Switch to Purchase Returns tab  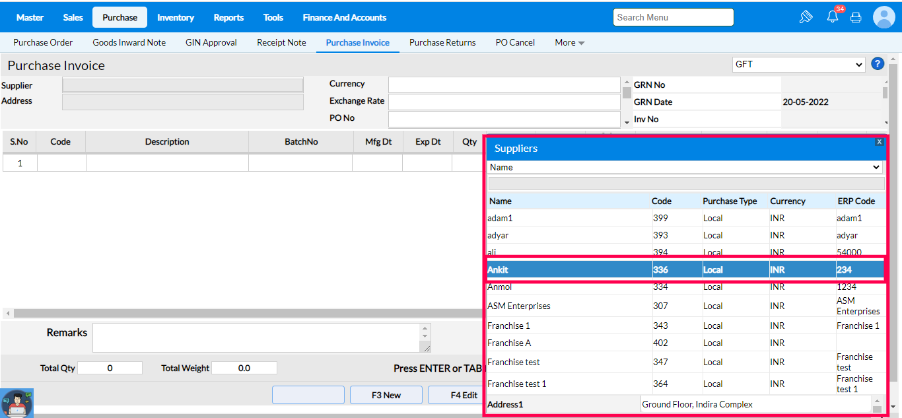tap(442, 43)
